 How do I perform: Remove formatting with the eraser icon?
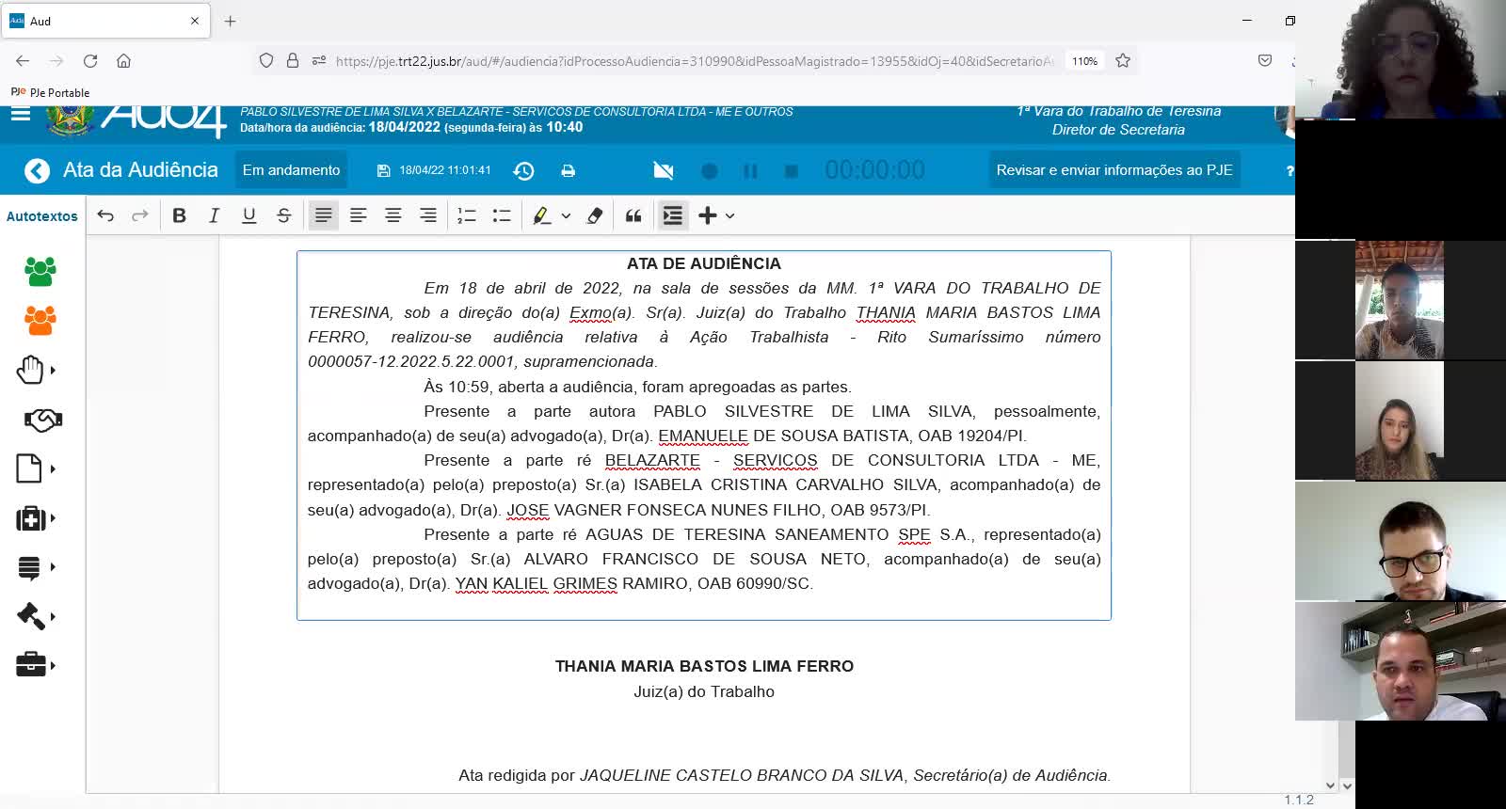(x=595, y=215)
